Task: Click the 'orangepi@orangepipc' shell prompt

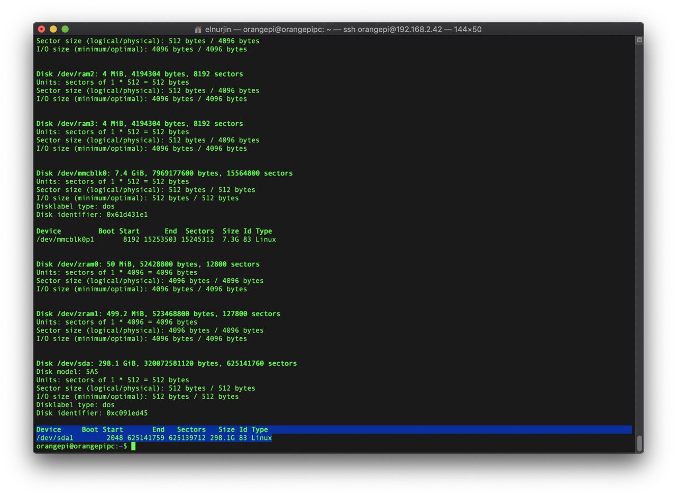Action: click(81, 446)
